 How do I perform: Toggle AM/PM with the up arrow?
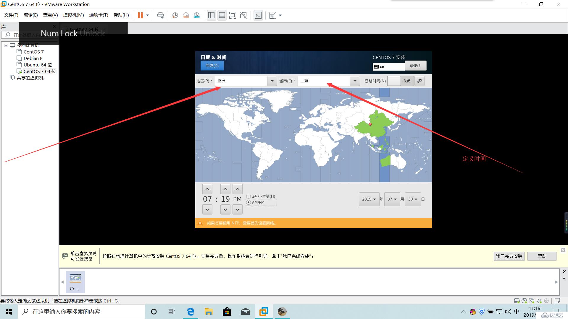click(x=238, y=189)
